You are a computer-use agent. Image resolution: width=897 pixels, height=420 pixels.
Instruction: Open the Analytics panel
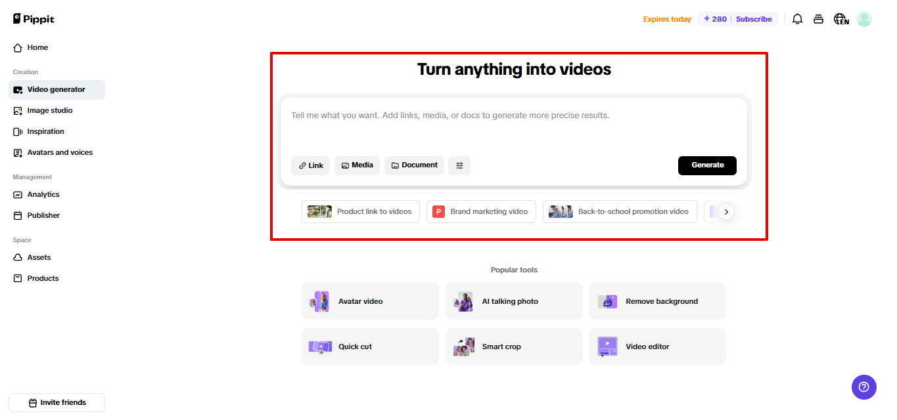(43, 194)
